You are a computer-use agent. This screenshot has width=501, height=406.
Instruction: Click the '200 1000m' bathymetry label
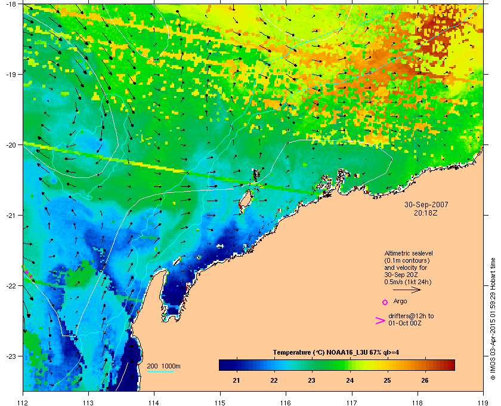(x=163, y=367)
